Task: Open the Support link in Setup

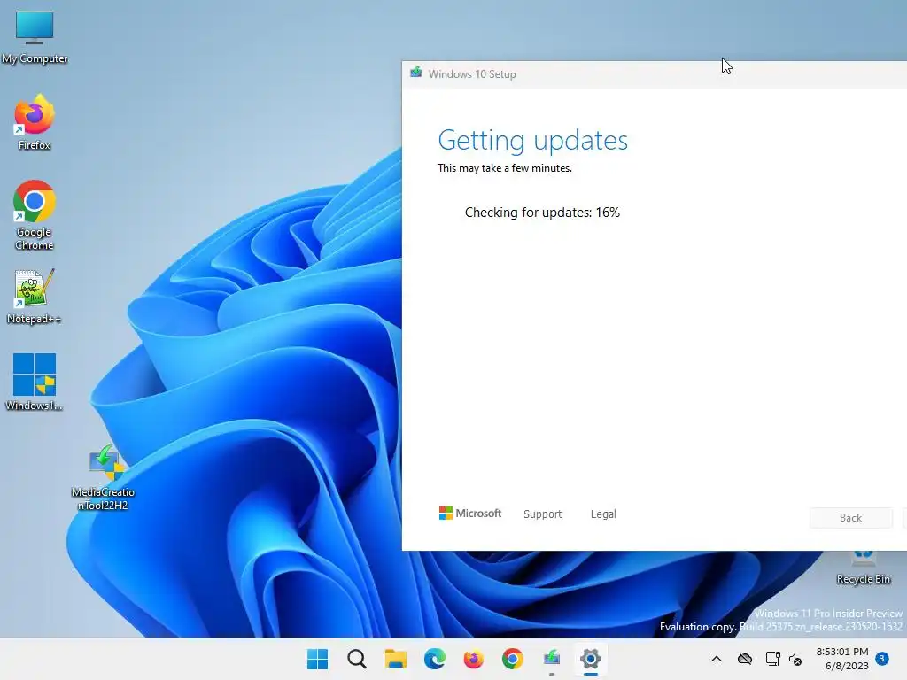Action: [543, 514]
